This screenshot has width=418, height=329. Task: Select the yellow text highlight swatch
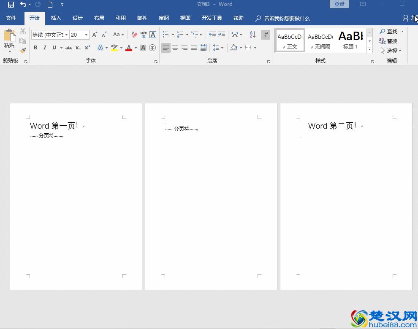click(114, 48)
